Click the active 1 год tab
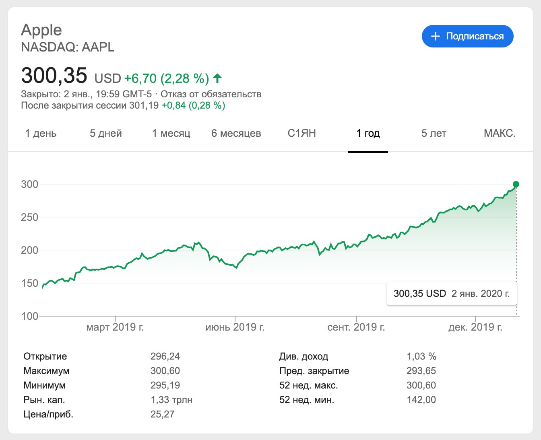541x440 pixels. pyautogui.click(x=368, y=134)
